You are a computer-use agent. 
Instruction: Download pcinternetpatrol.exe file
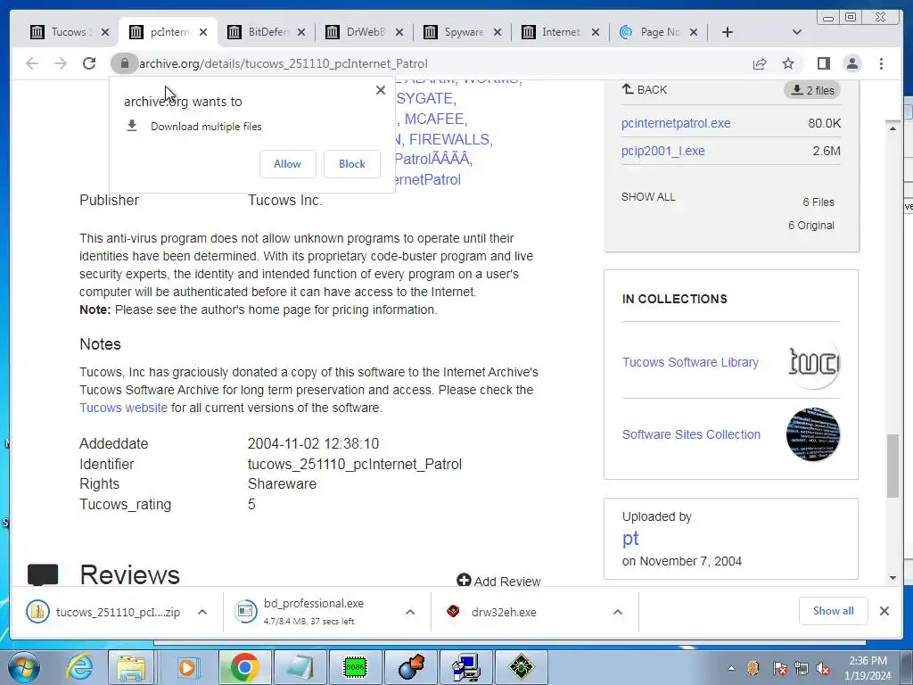(676, 123)
